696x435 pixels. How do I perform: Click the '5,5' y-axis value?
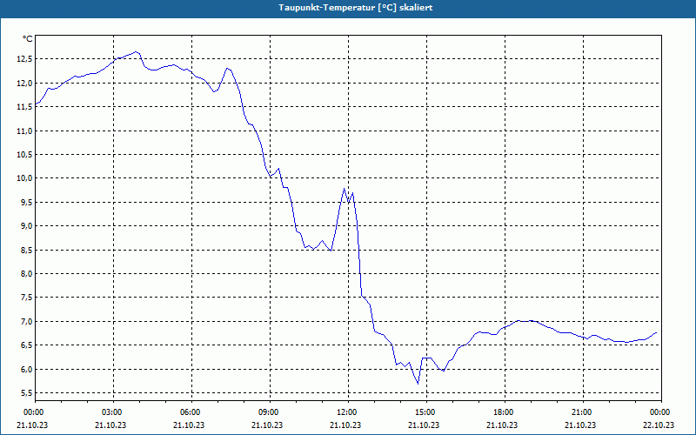[x=27, y=393]
